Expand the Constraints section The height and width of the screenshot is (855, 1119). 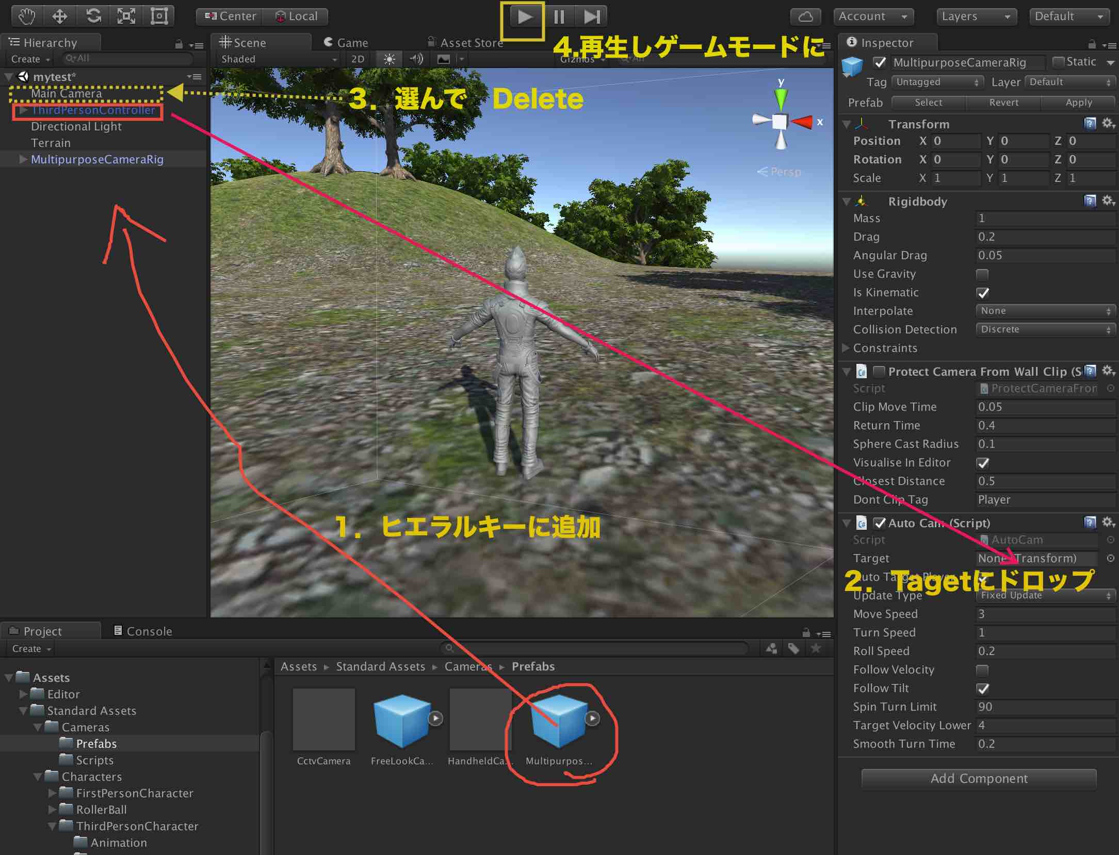coord(846,348)
